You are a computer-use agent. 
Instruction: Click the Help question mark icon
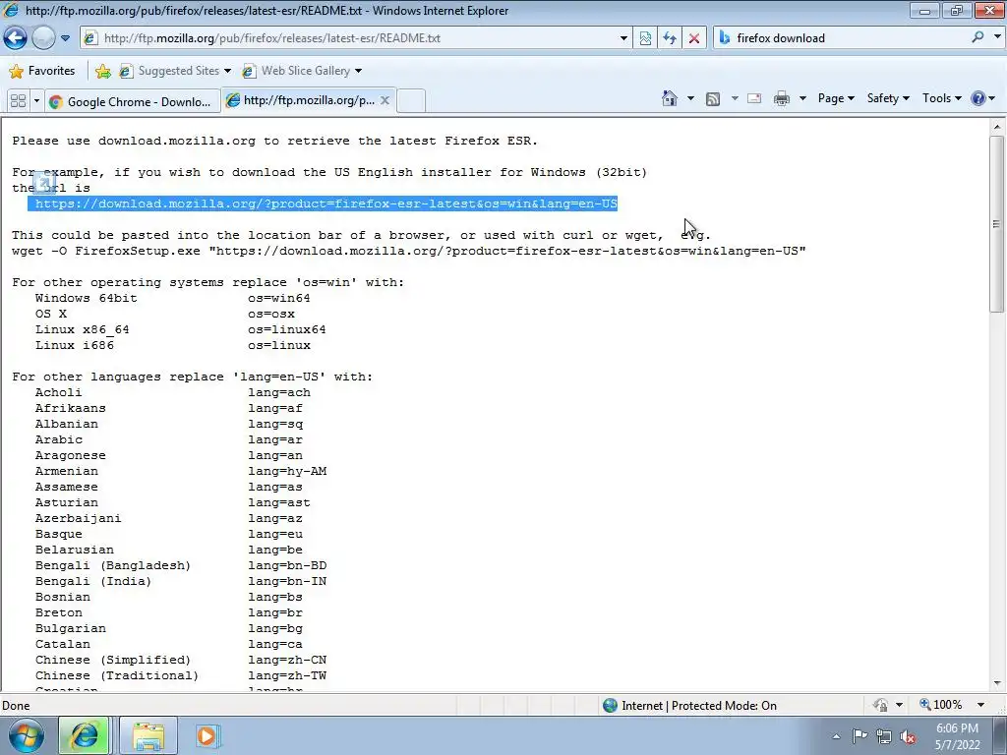point(978,98)
